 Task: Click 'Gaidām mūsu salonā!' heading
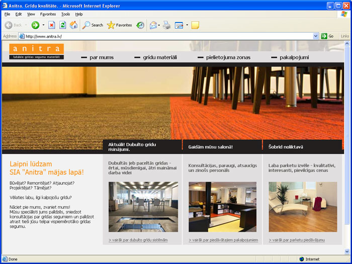coord(210,147)
